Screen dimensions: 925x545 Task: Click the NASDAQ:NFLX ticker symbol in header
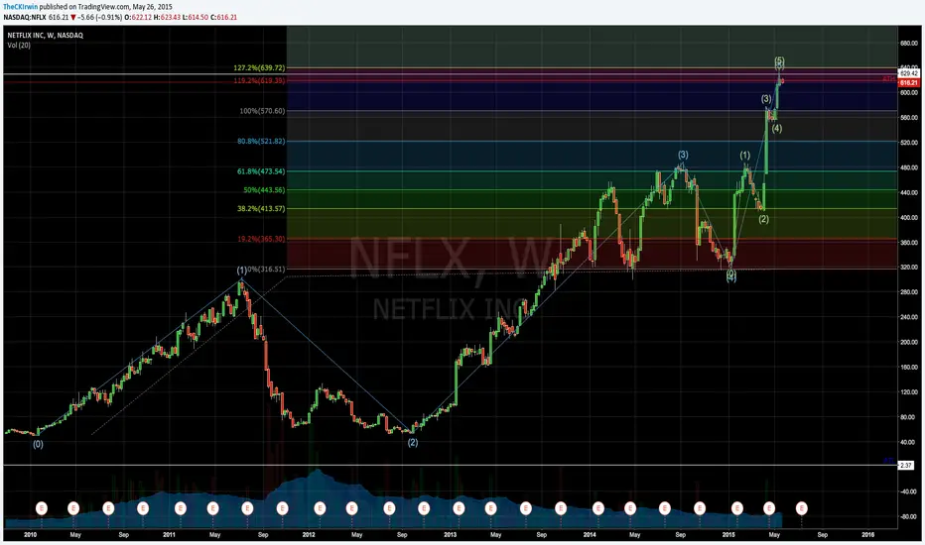pyautogui.click(x=24, y=17)
